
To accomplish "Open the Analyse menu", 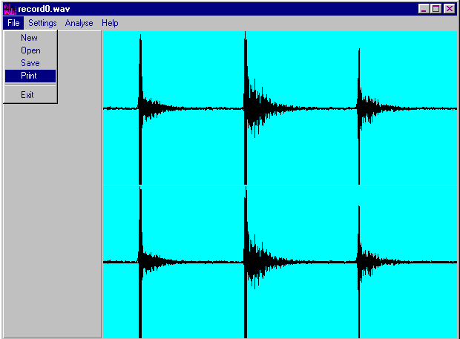I will point(79,23).
